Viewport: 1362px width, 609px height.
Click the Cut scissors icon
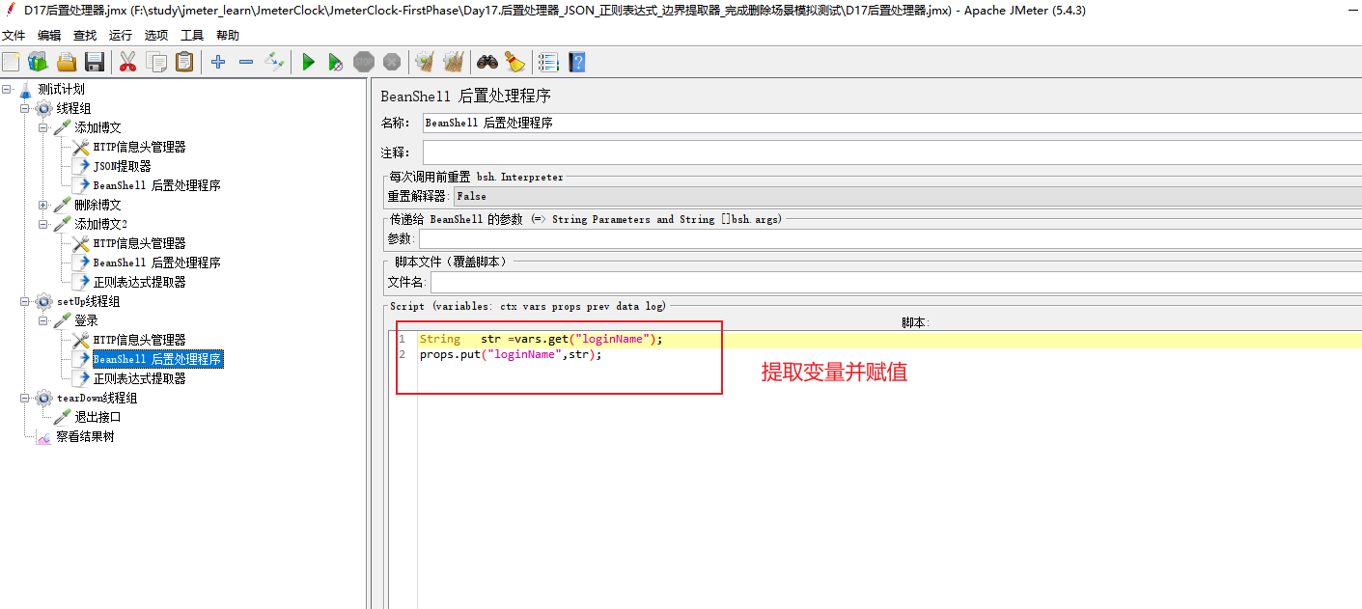point(127,63)
